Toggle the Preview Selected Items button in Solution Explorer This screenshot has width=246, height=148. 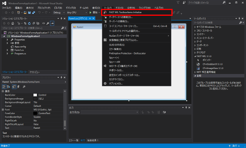(52, 23)
